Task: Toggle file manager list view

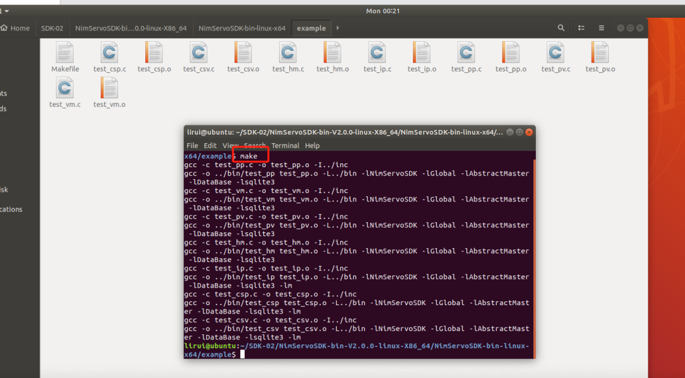Action: pos(581,28)
